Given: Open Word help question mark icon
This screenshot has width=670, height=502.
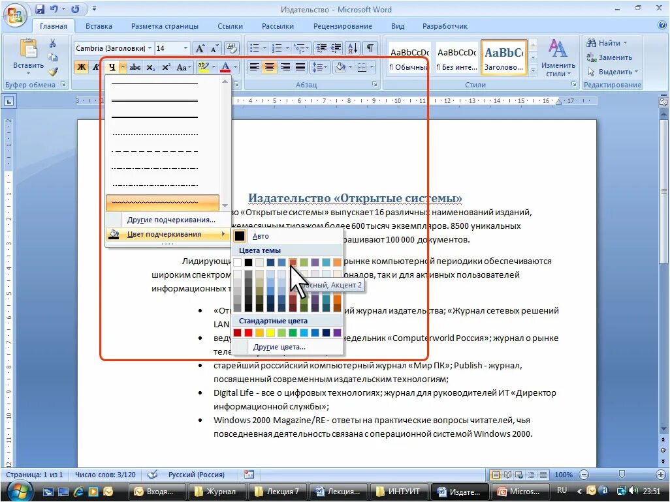Looking at the screenshot, I should tap(662, 25).
